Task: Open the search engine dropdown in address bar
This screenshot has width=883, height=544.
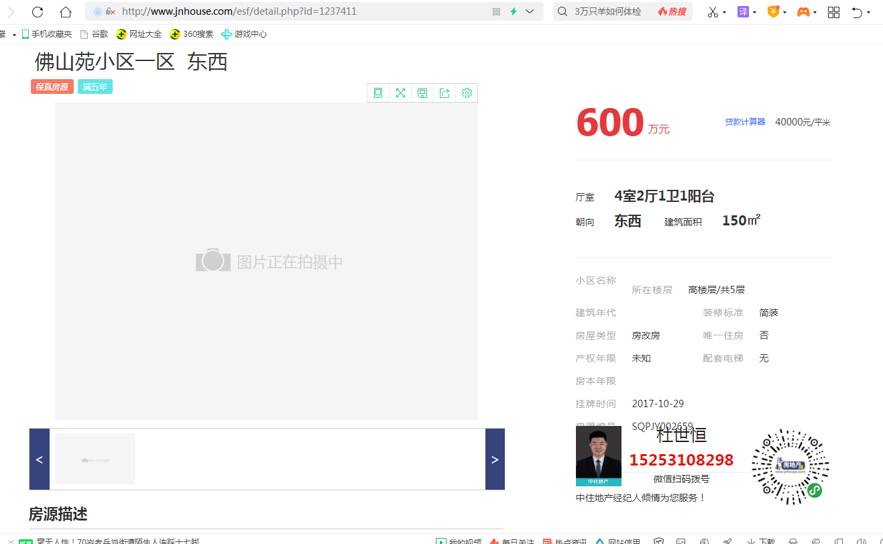Action: [x=528, y=11]
